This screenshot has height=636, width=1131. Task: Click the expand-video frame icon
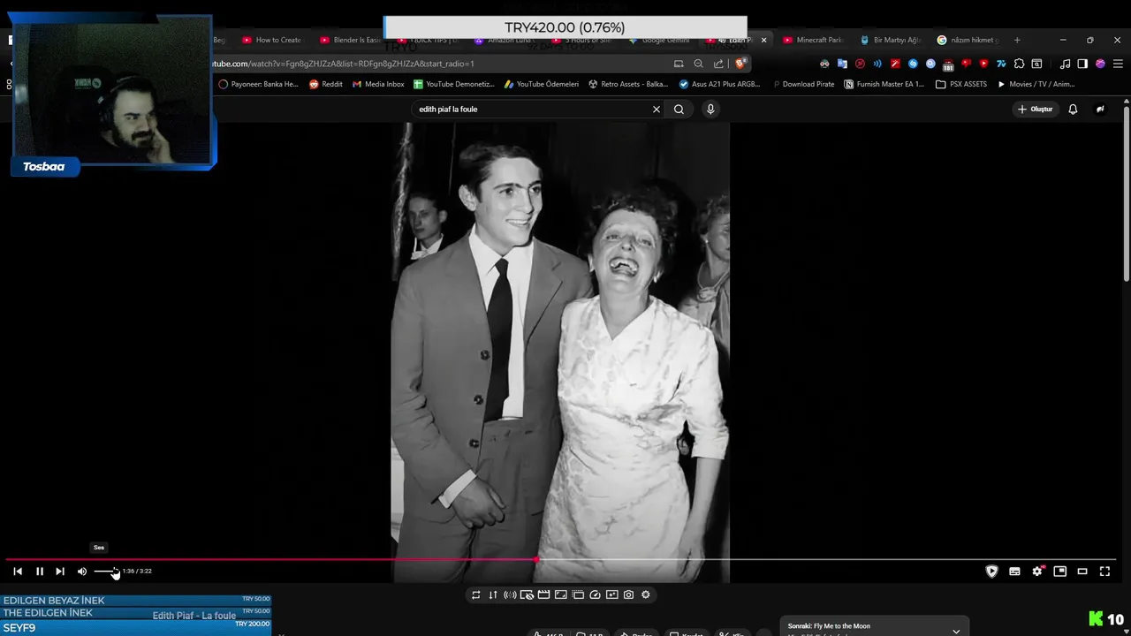561,594
